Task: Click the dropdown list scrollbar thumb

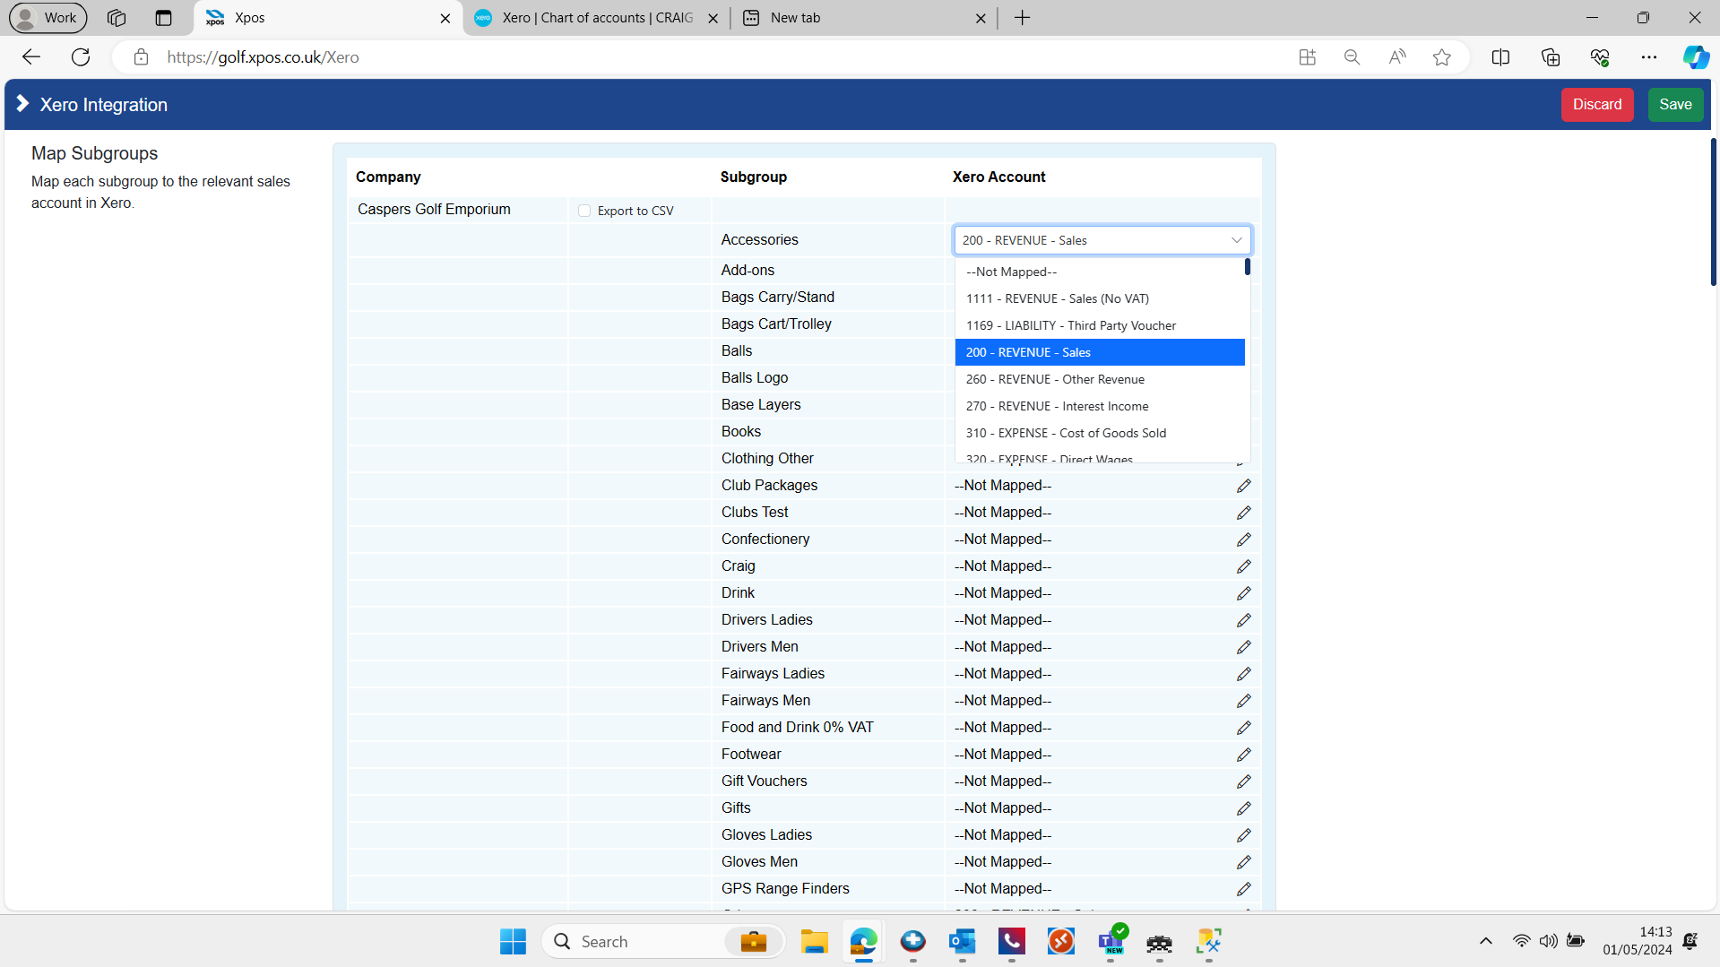Action: [x=1247, y=266]
